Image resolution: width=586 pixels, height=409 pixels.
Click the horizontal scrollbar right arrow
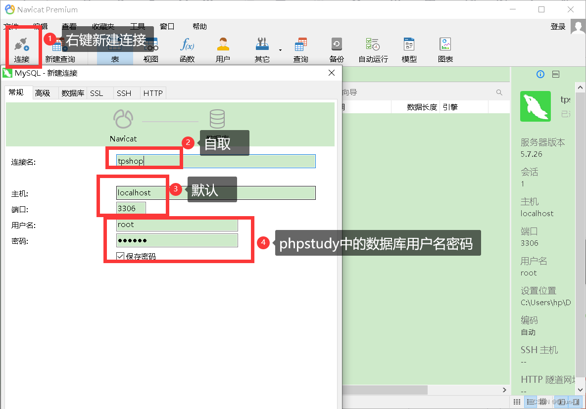[x=504, y=390]
